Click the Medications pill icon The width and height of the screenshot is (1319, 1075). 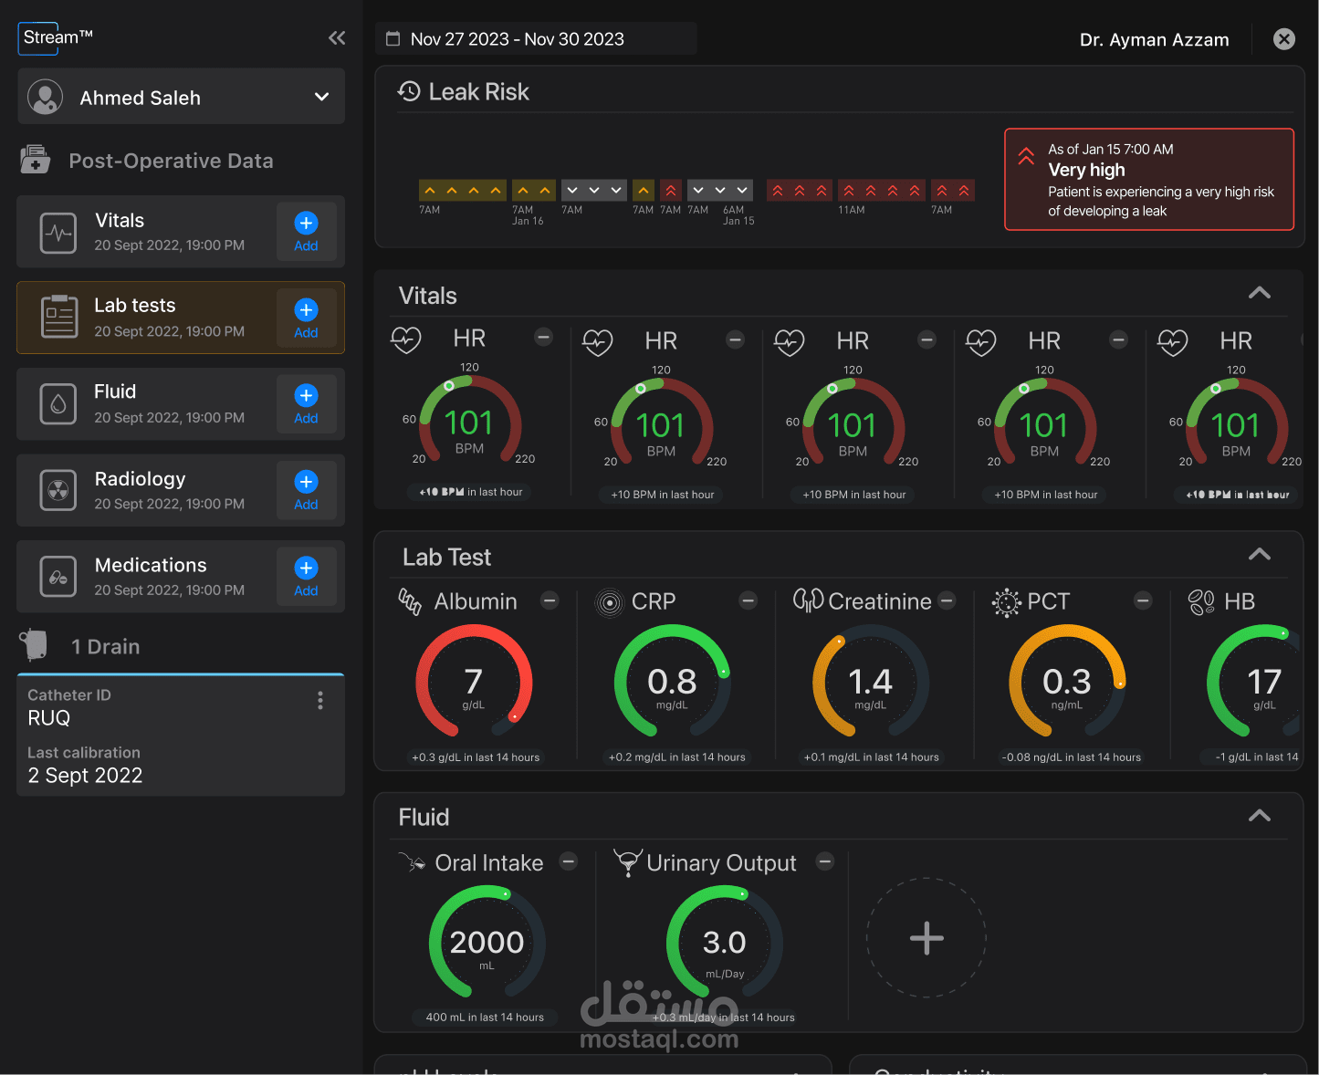tap(58, 577)
